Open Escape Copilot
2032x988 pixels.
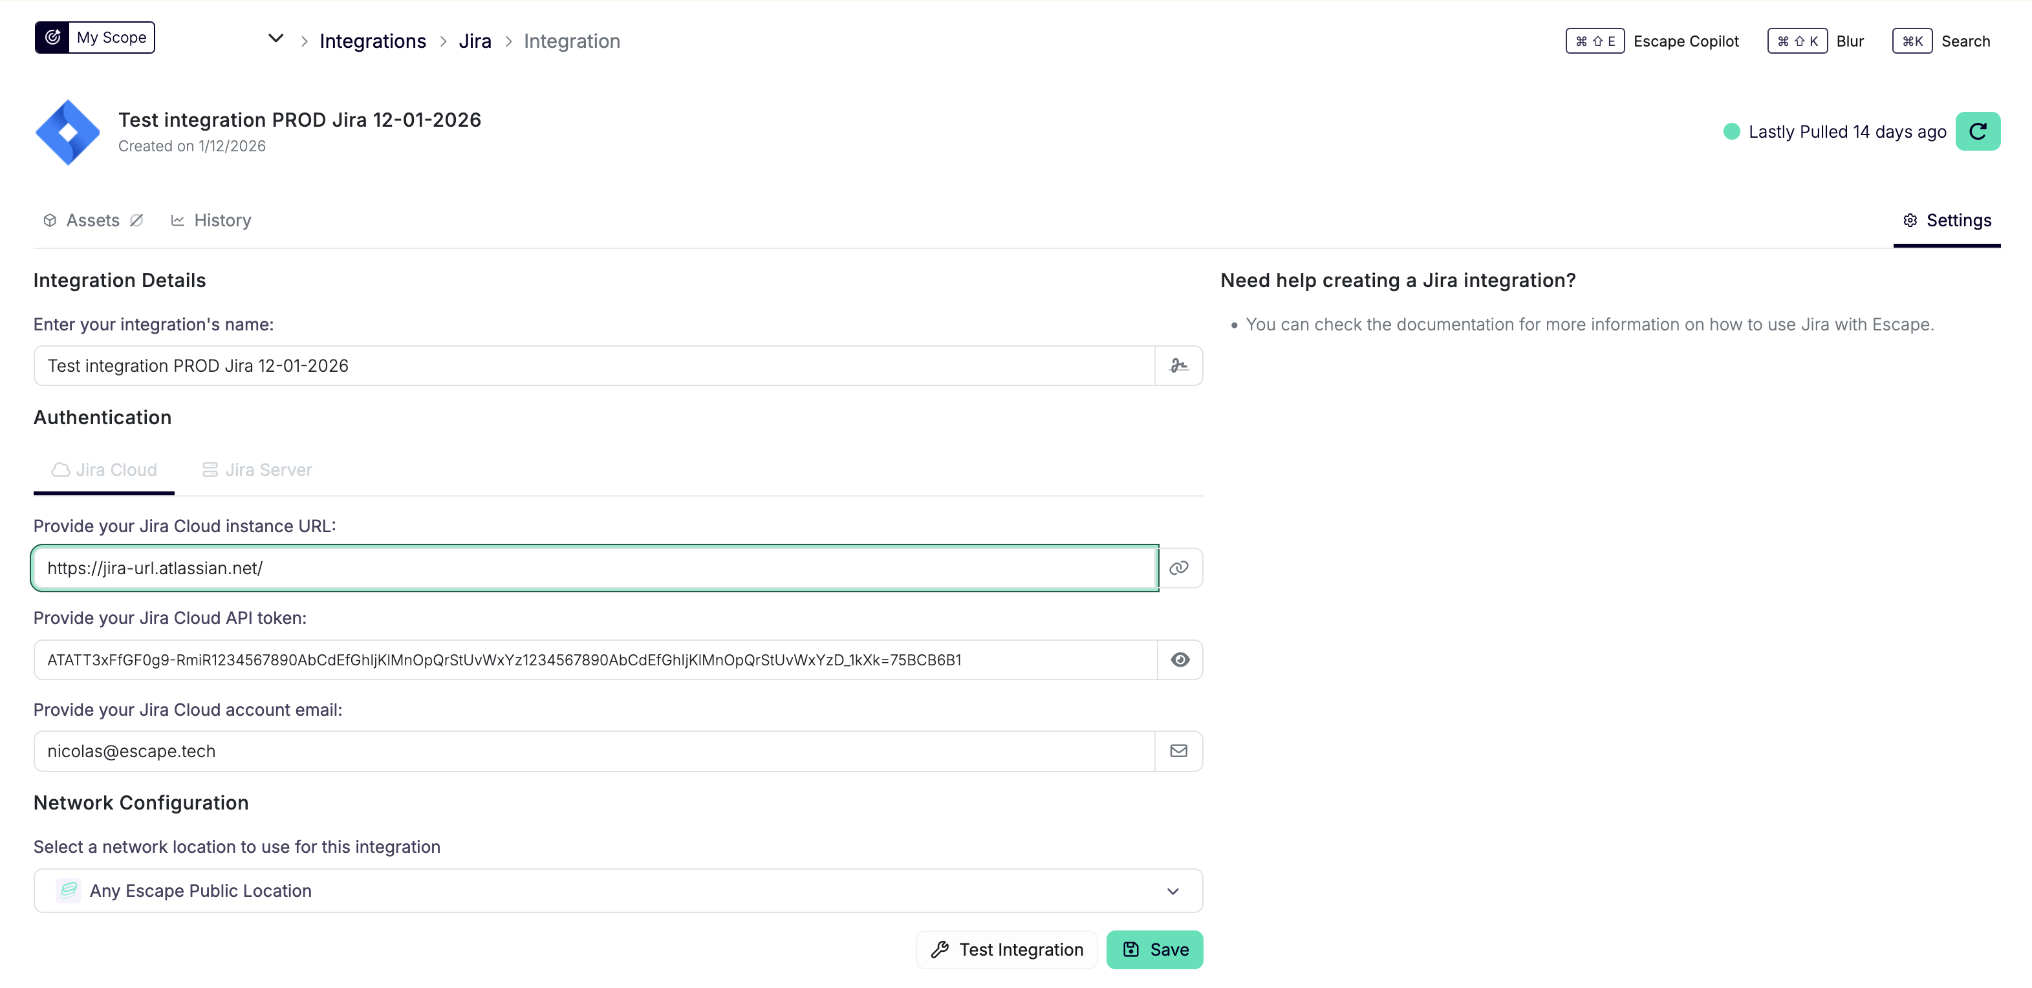pos(1686,41)
